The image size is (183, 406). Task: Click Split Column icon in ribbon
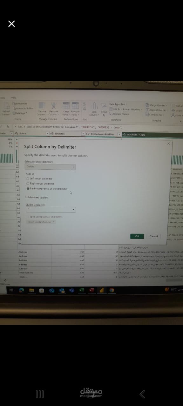tap(94, 106)
